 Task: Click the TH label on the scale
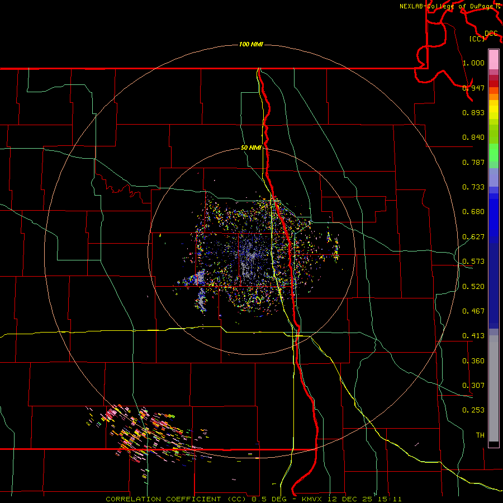coord(480,435)
